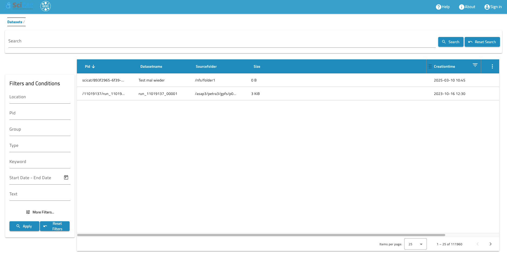Open the Type filter field
Image resolution: width=507 pixels, height=255 pixels.
(40, 146)
